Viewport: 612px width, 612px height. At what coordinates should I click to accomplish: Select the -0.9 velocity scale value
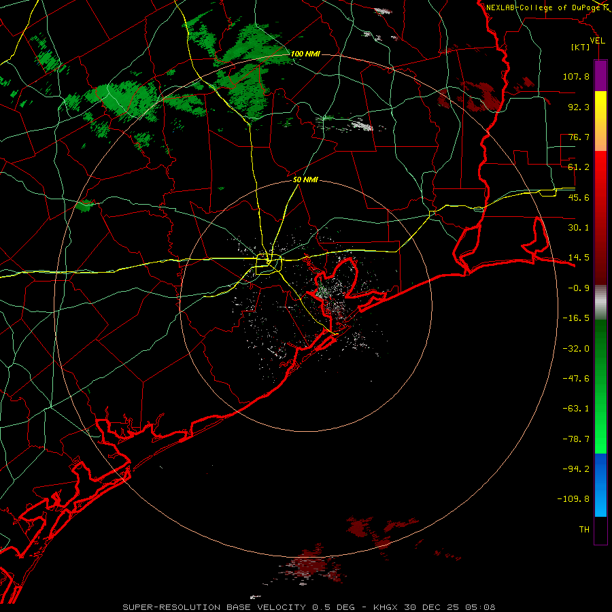pyautogui.click(x=579, y=288)
